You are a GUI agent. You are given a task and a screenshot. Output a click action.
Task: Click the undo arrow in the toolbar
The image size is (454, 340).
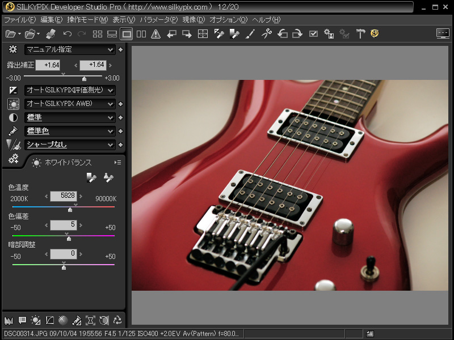67,34
